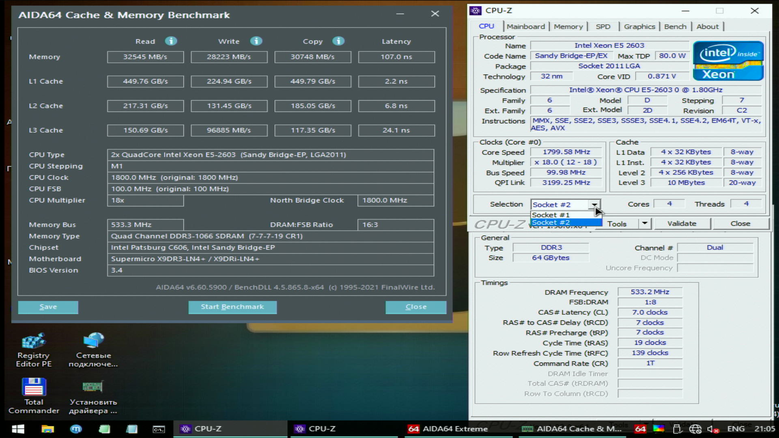Image resolution: width=779 pixels, height=438 pixels.
Task: Open File Explorer from the taskbar
Action: 47,429
